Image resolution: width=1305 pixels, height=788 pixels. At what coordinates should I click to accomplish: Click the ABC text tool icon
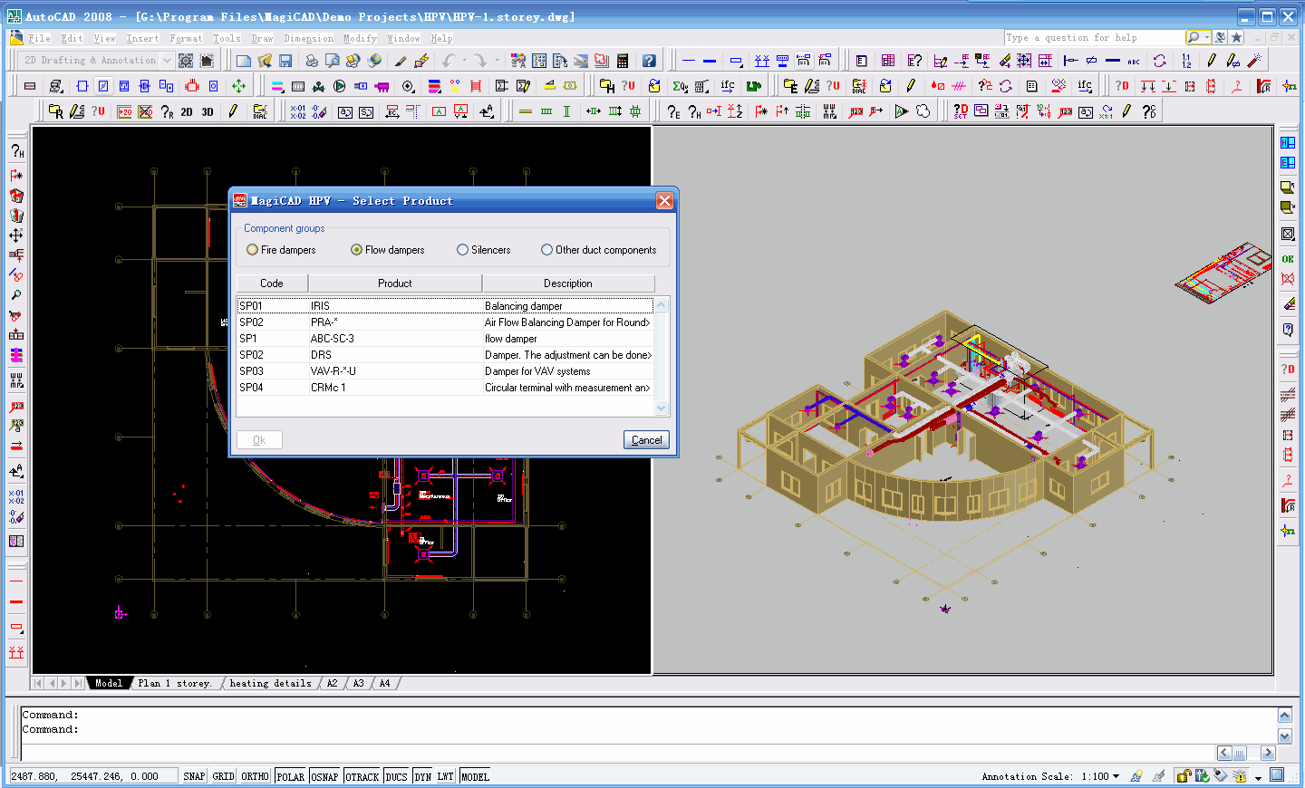pos(1134,61)
